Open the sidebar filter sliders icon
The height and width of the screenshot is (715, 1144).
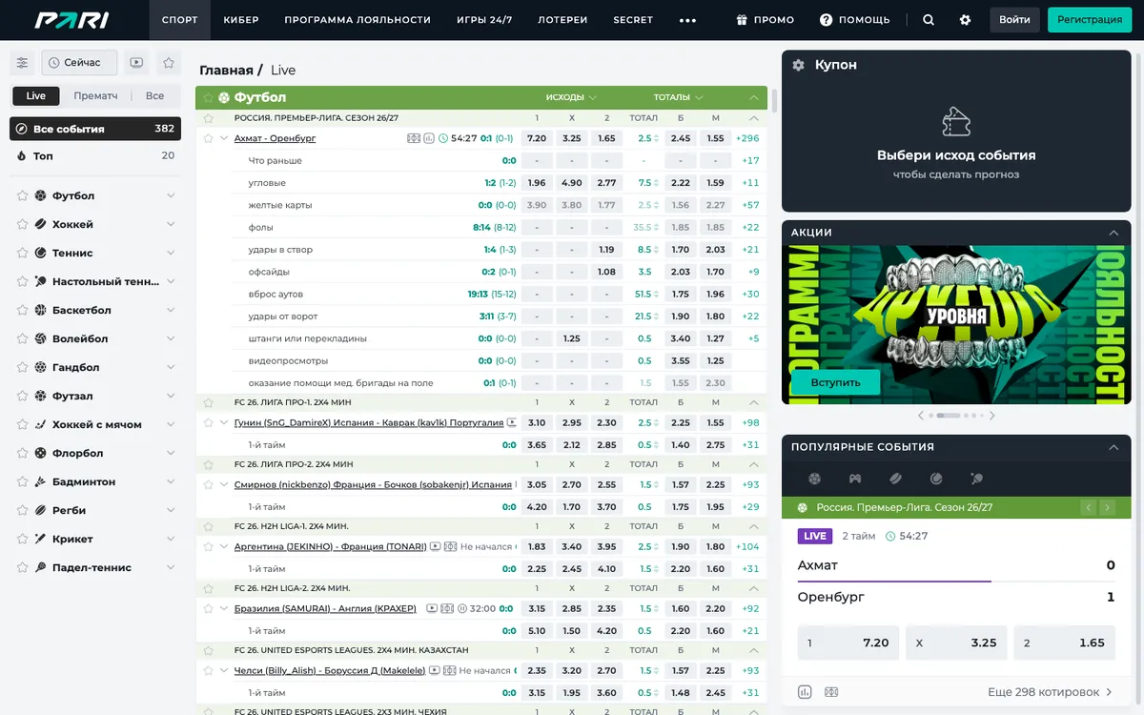pyautogui.click(x=23, y=63)
